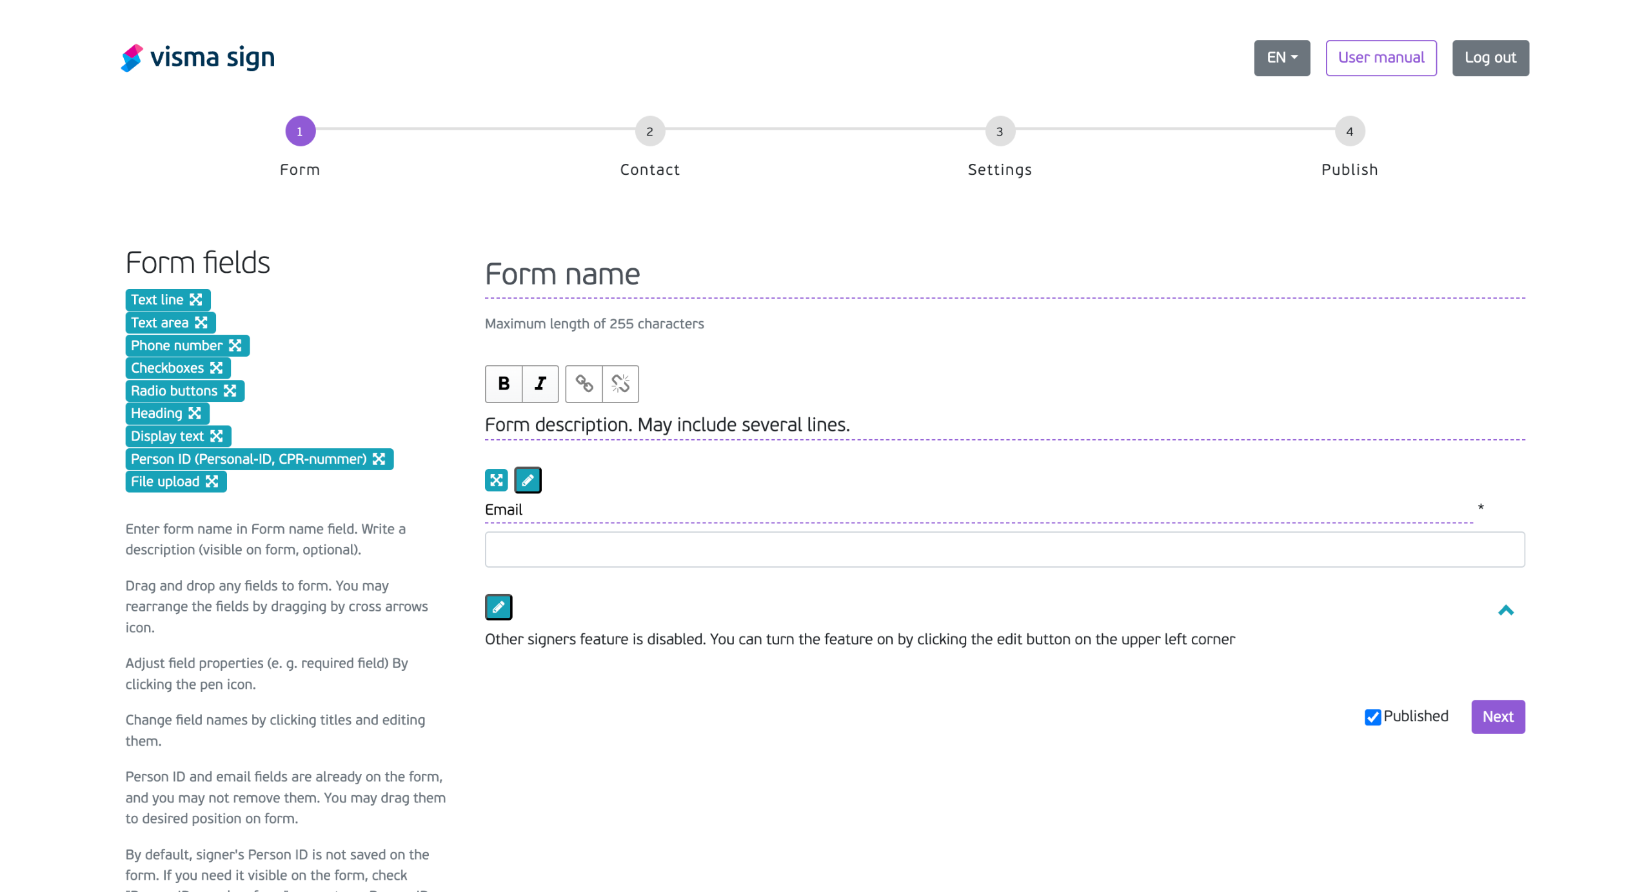Click the Visma Sign logo
This screenshot has width=1651, height=892.
click(197, 58)
